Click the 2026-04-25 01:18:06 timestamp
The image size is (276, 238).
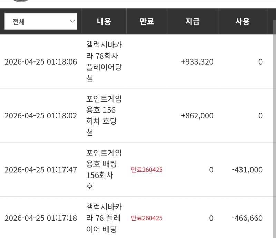41,62
